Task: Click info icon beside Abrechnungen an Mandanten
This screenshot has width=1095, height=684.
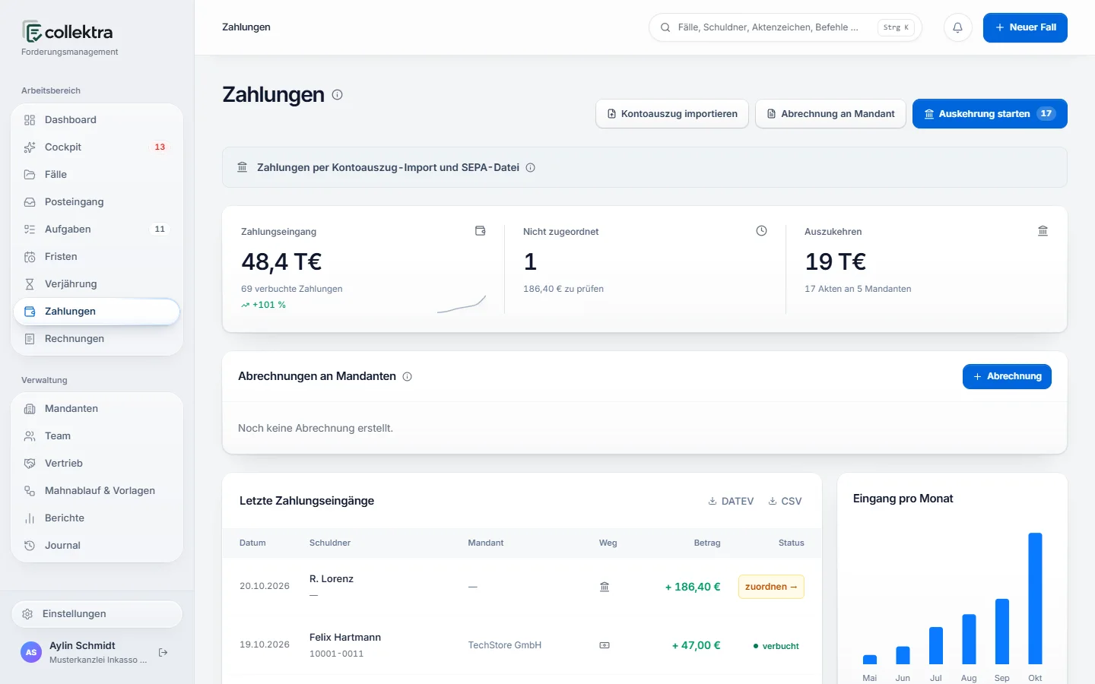Action: click(x=408, y=376)
